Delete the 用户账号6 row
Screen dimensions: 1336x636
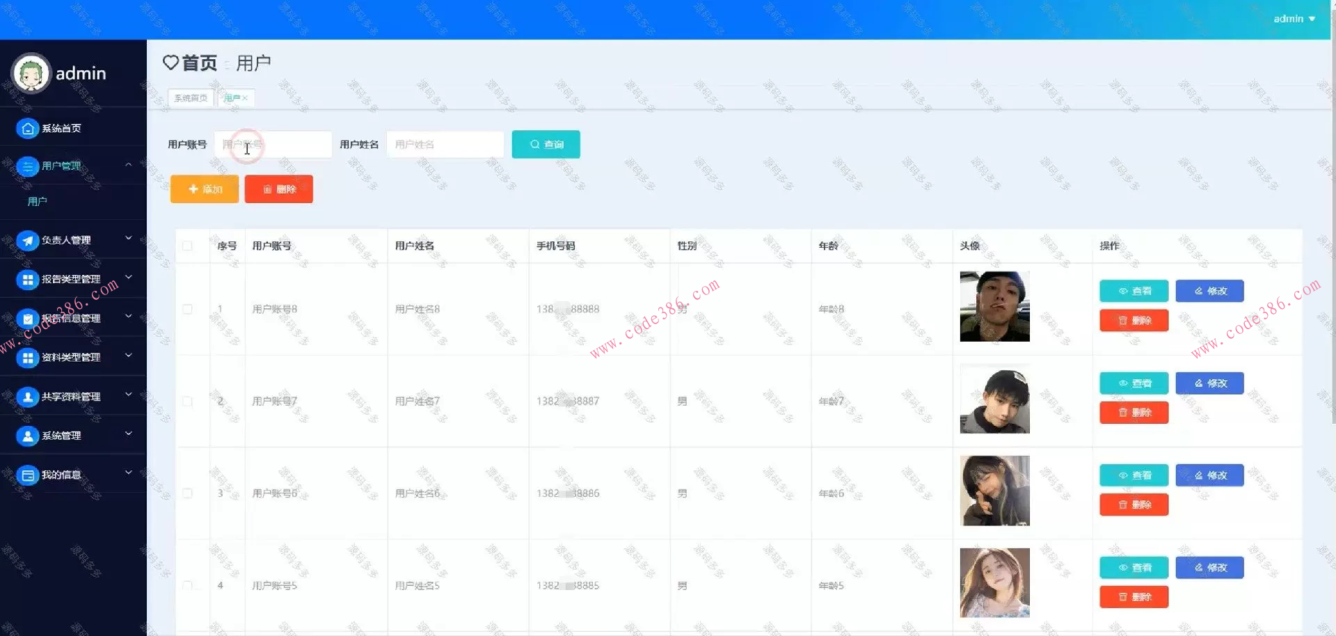coord(1134,505)
